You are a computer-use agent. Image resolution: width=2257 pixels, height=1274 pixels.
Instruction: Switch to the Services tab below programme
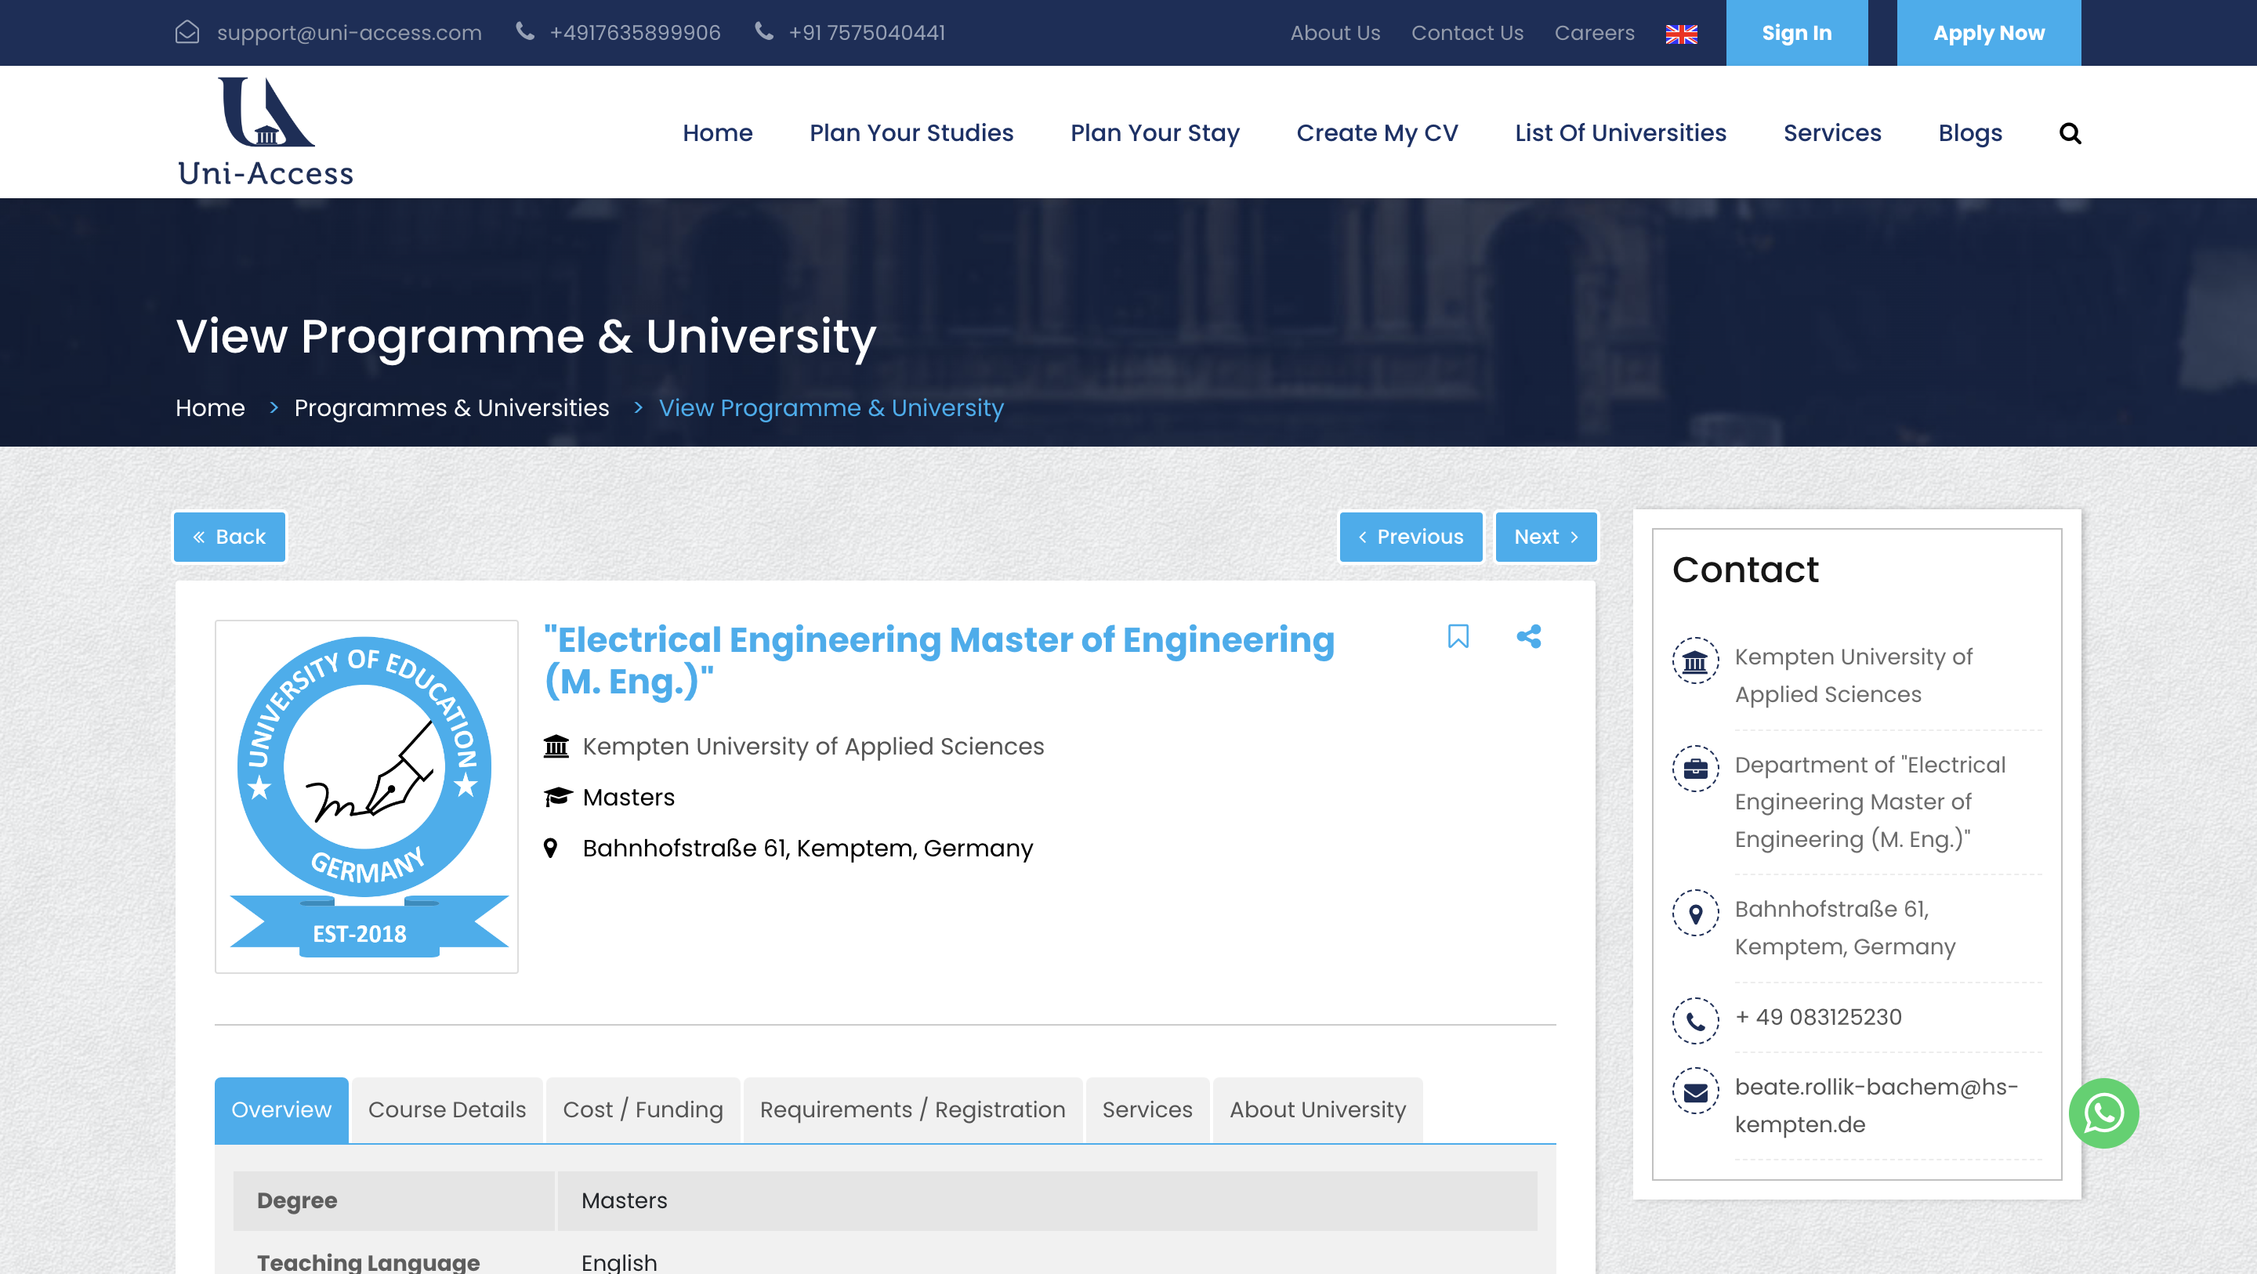[1147, 1110]
